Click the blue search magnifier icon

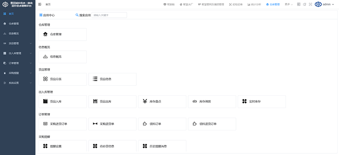(77, 15)
